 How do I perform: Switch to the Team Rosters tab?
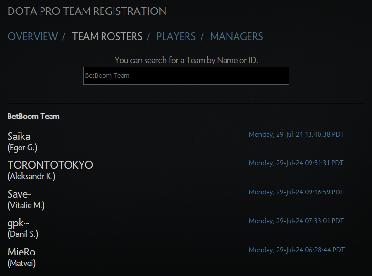107,37
